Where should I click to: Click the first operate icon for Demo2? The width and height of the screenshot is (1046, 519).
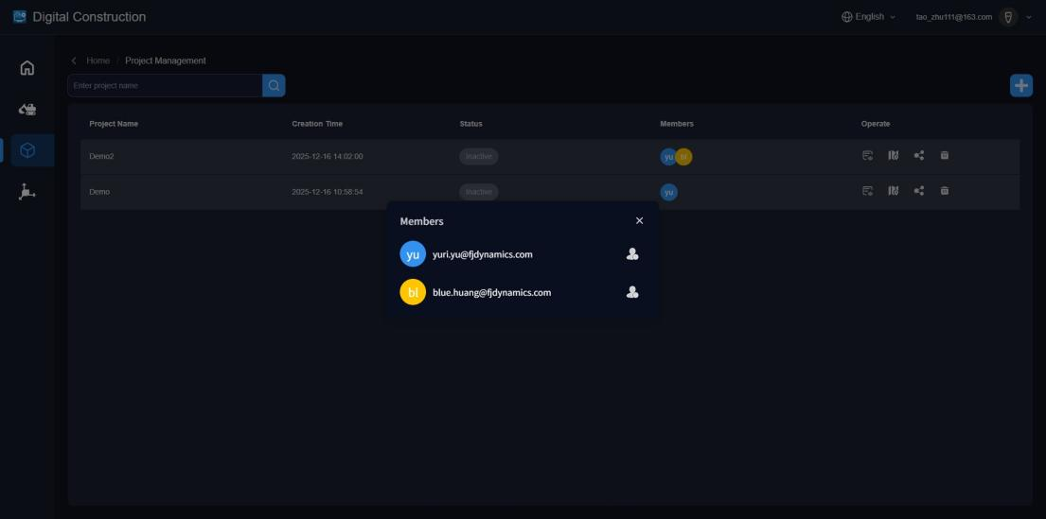pyautogui.click(x=867, y=156)
